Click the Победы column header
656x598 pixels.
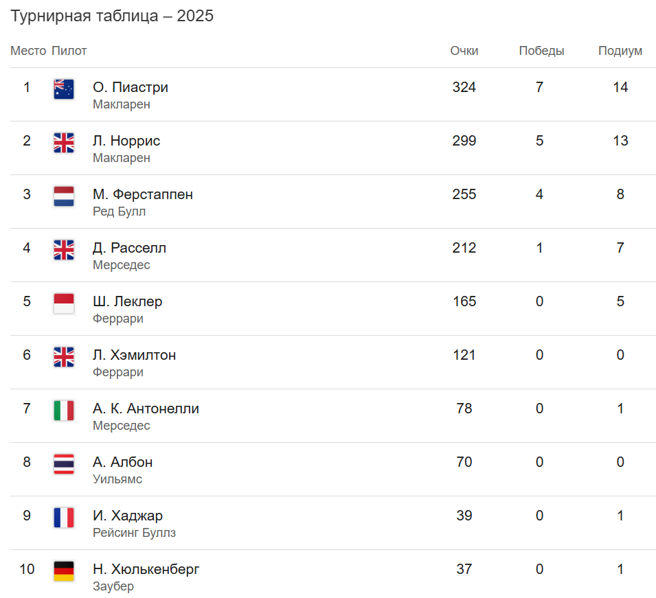coord(541,51)
